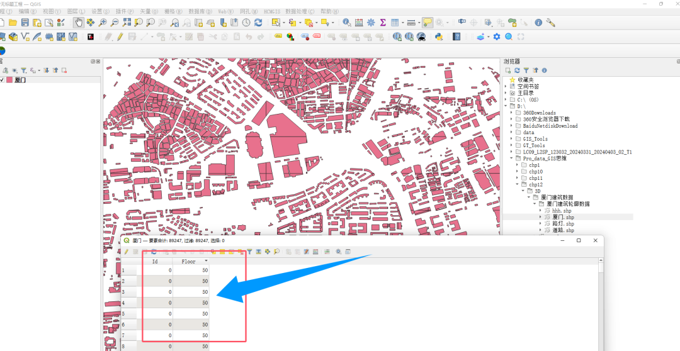
Task: Open the HCMGIS menu
Action: [272, 11]
